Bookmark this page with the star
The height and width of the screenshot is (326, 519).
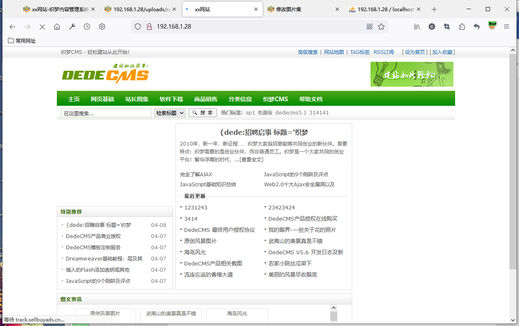(x=381, y=27)
